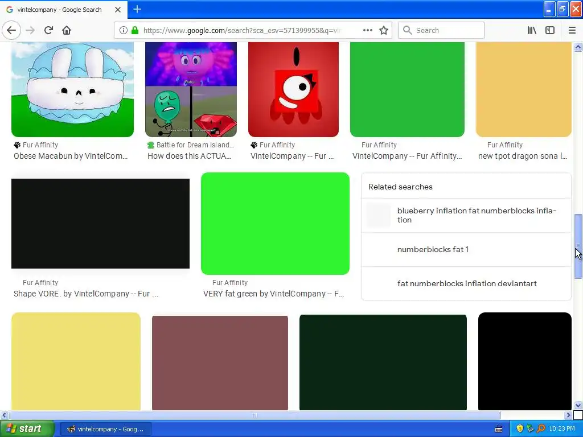583x437 pixels.
Task: Click 'Battle for Dream Island...' source label
Action: (195, 145)
